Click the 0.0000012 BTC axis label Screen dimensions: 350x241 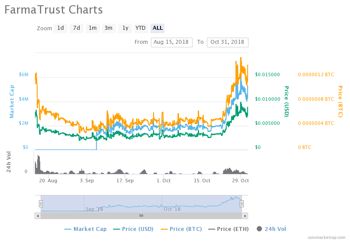pyautogui.click(x=316, y=74)
